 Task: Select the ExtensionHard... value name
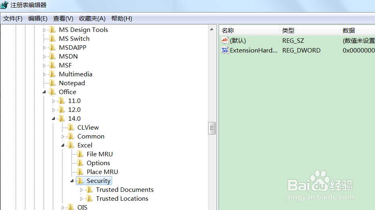[x=254, y=50]
